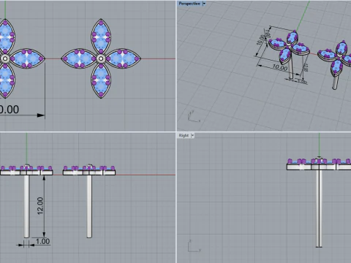Screen dimensions: 351x263
Task: Open the Right viewport dropdown arrow
Action: (192, 135)
